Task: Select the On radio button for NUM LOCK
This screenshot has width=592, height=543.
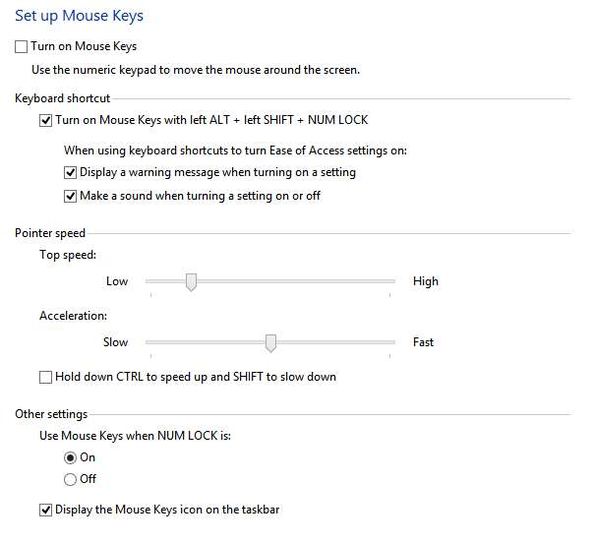Action: (70, 457)
